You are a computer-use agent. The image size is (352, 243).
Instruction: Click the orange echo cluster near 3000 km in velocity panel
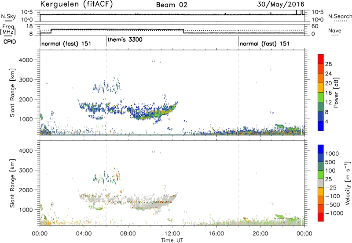click(x=118, y=175)
